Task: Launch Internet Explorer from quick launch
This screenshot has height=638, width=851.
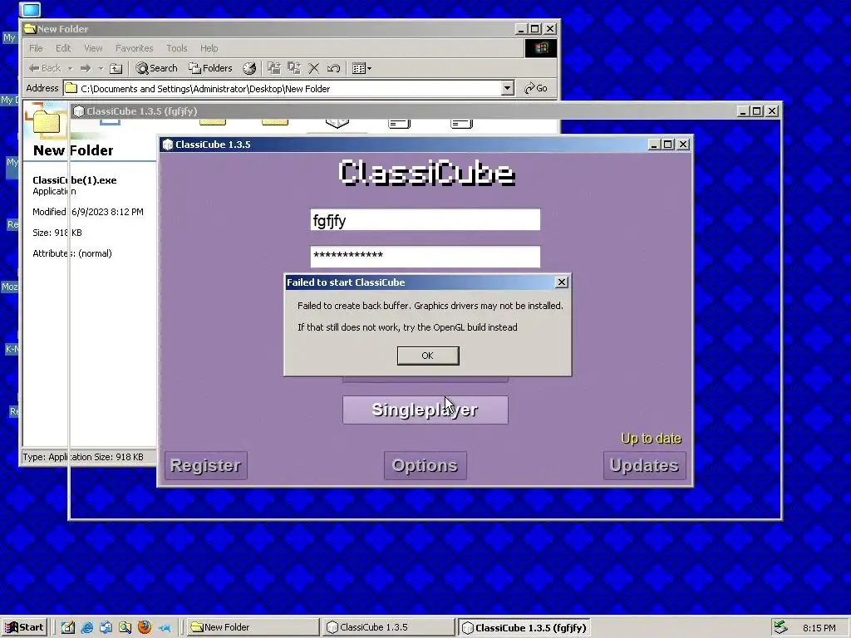Action: coord(86,628)
